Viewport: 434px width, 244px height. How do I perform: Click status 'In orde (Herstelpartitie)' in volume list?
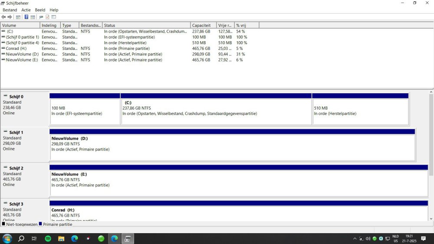point(125,43)
